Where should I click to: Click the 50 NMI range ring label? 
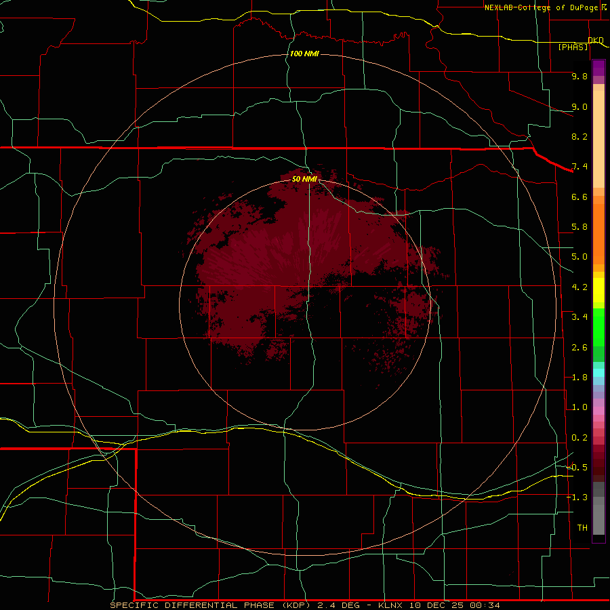pos(304,179)
